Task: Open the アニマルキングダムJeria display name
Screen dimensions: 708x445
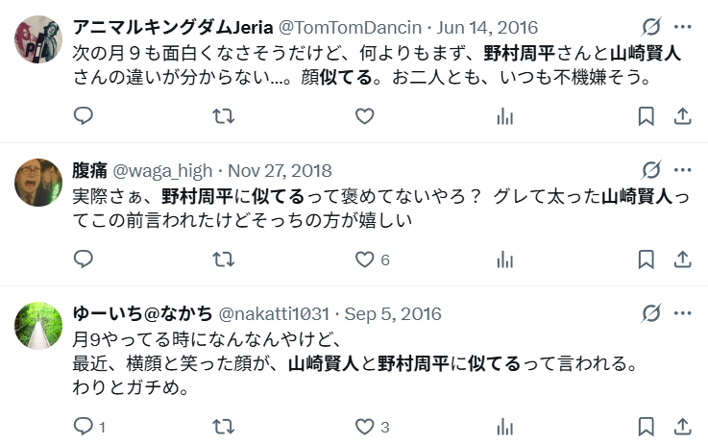Action: [173, 27]
